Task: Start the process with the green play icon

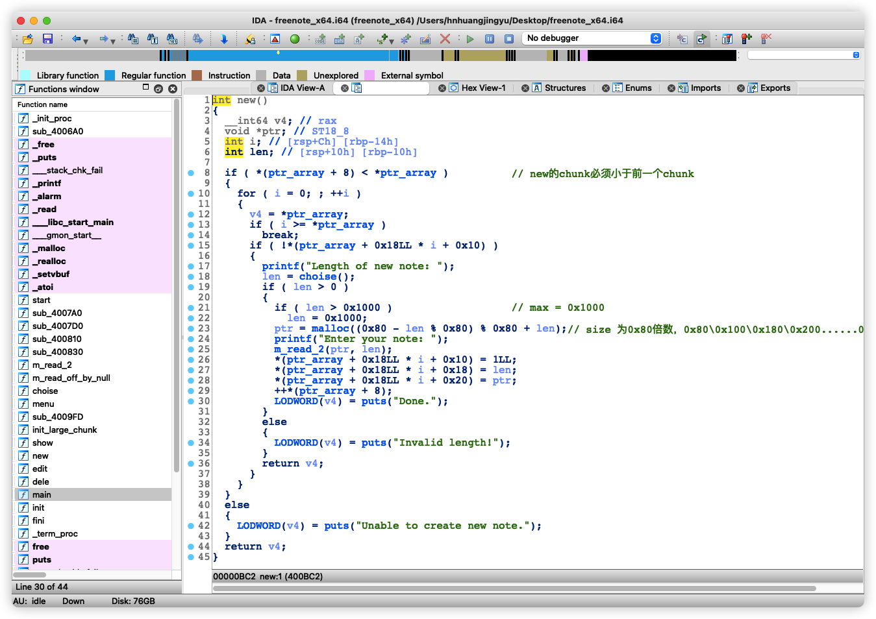Action: coord(470,39)
